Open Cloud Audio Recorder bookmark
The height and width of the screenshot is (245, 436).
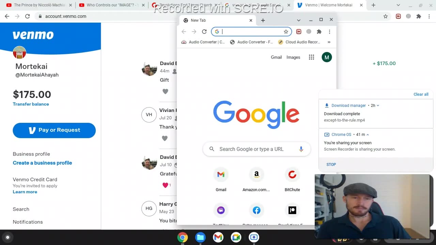pos(299,42)
